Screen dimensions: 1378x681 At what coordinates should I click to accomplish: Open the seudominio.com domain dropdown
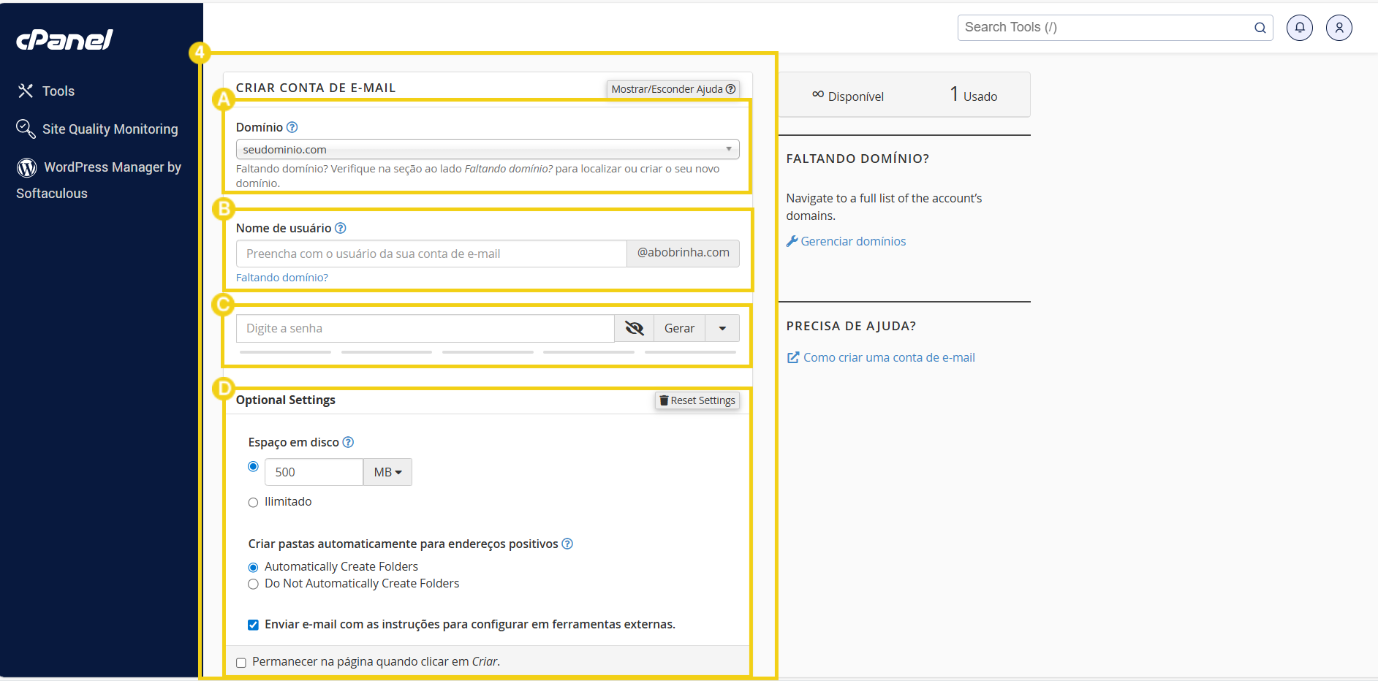point(488,149)
